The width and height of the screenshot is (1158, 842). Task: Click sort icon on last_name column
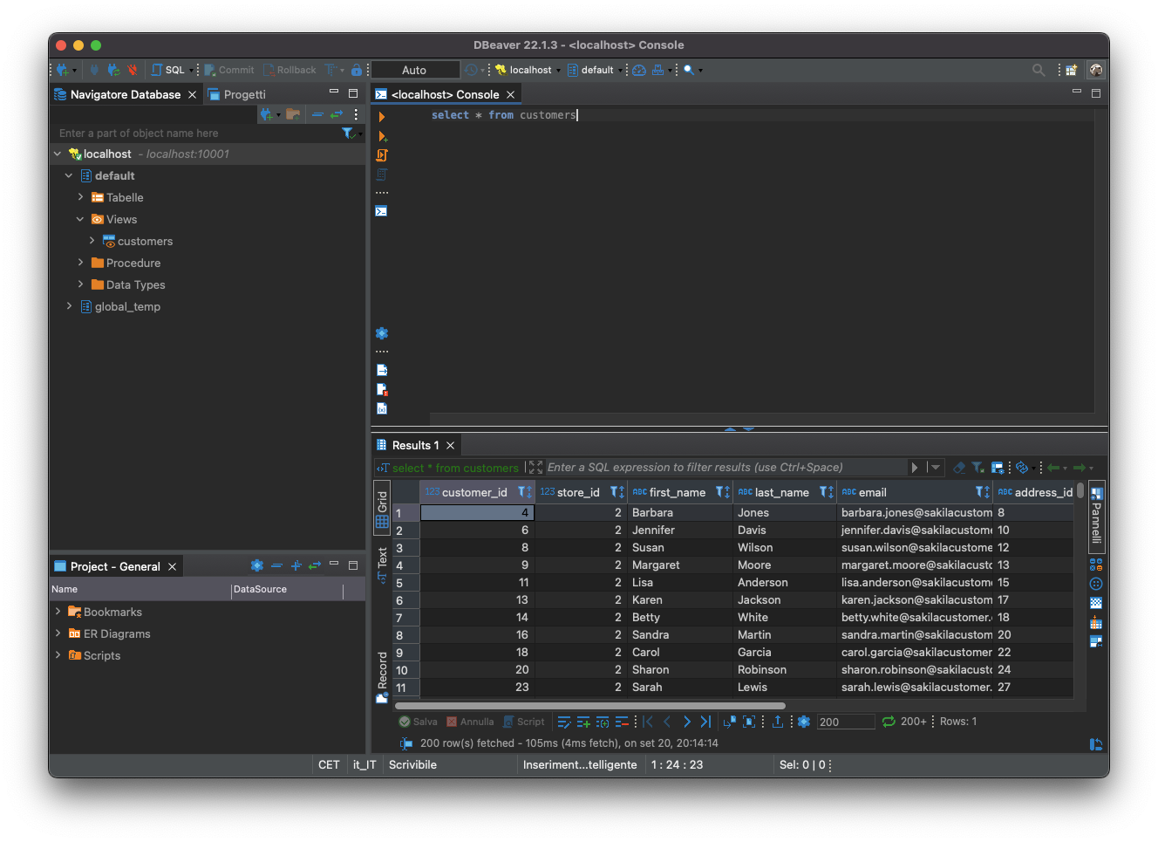click(827, 492)
